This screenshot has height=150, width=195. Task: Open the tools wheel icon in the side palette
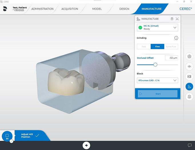pyautogui.click(x=189, y=57)
